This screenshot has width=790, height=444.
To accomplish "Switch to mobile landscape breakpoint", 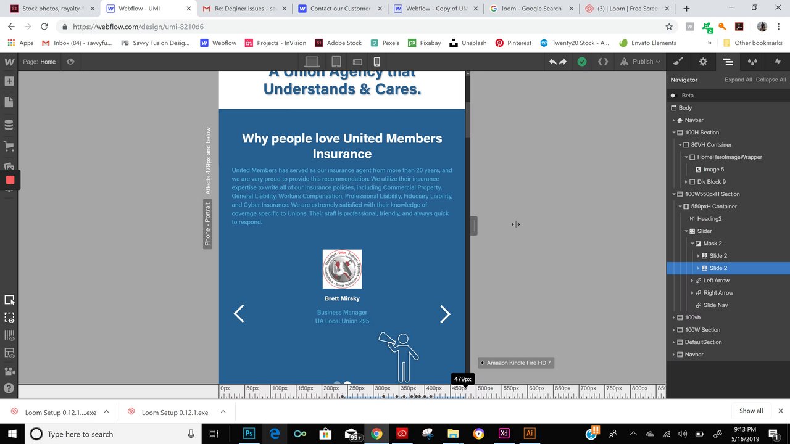I will click(357, 62).
